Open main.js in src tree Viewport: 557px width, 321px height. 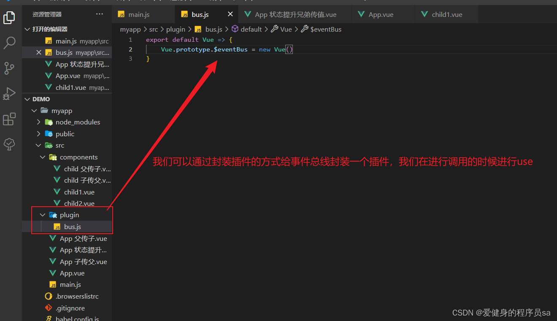[67, 285]
